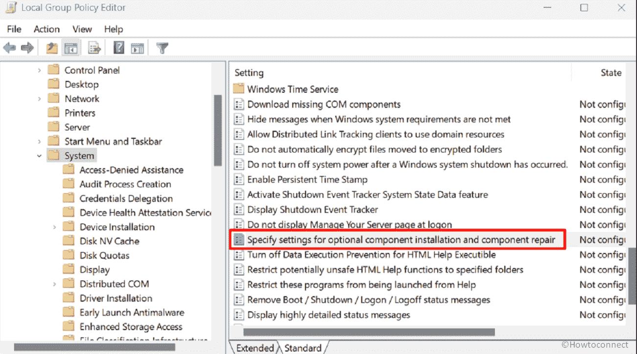The width and height of the screenshot is (637, 354).
Task: Open the Help toolbar icon
Action: [x=119, y=48]
